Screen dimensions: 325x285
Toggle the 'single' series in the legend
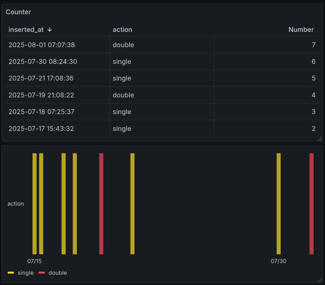(x=26, y=273)
